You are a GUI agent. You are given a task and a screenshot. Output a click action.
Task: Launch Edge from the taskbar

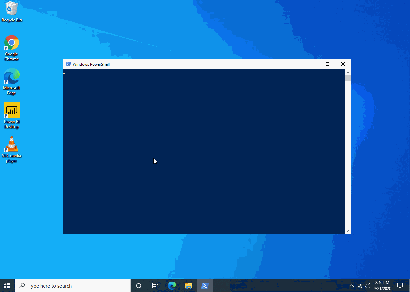[x=172, y=286]
